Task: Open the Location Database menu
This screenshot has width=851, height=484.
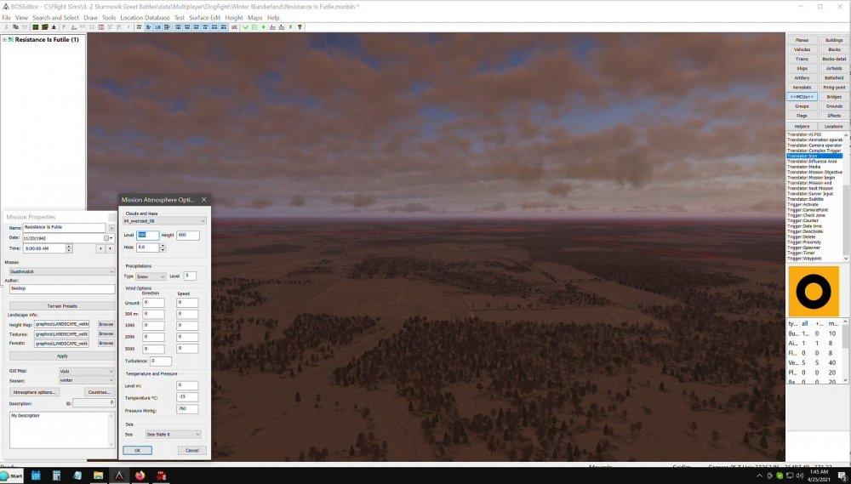Action: 145,18
